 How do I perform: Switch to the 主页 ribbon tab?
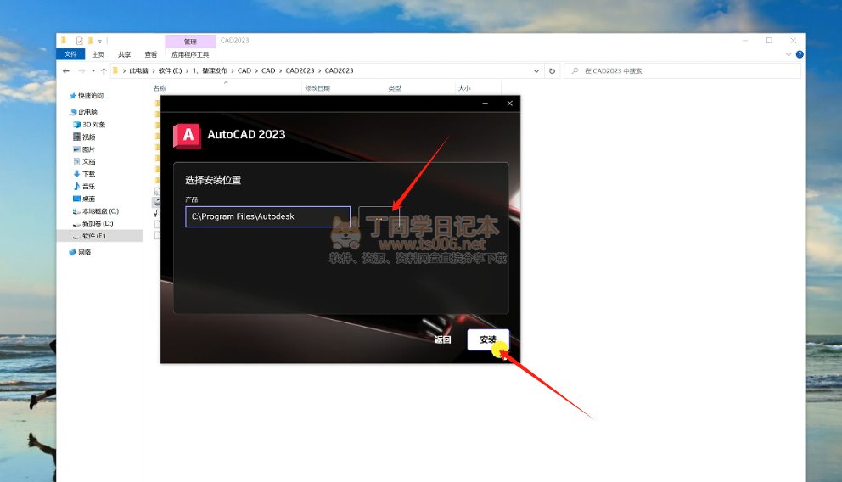[98, 54]
